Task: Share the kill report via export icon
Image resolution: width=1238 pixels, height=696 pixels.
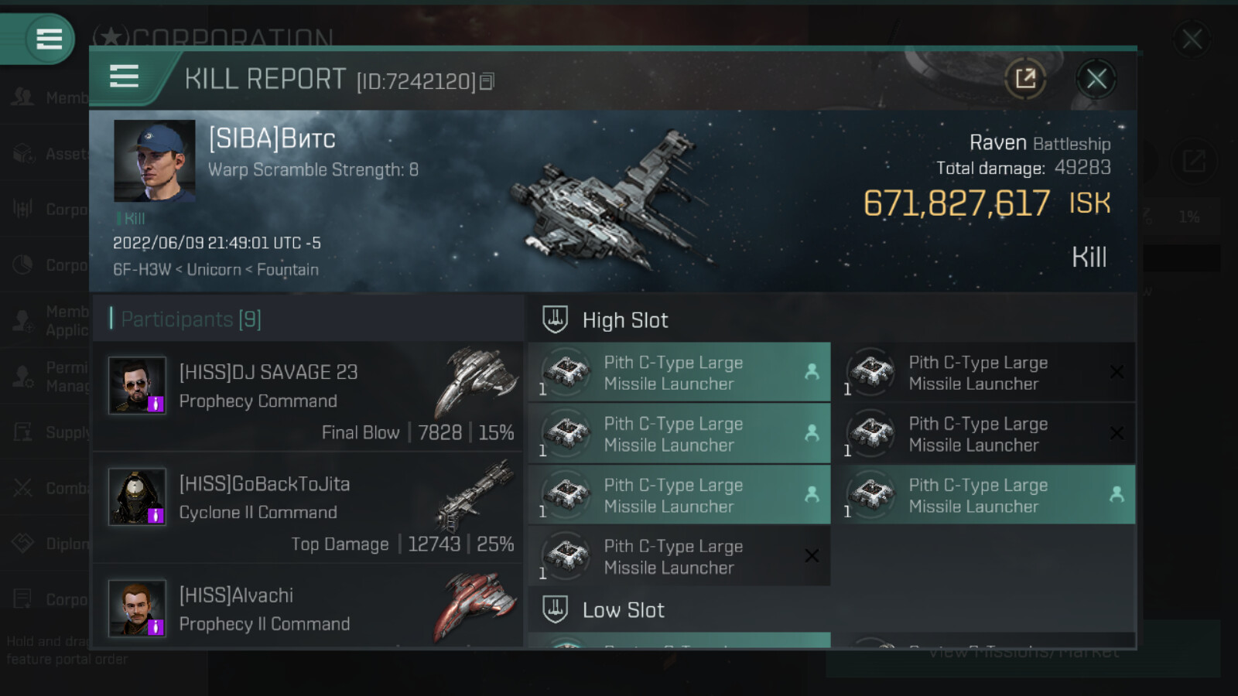Action: [x=1025, y=78]
